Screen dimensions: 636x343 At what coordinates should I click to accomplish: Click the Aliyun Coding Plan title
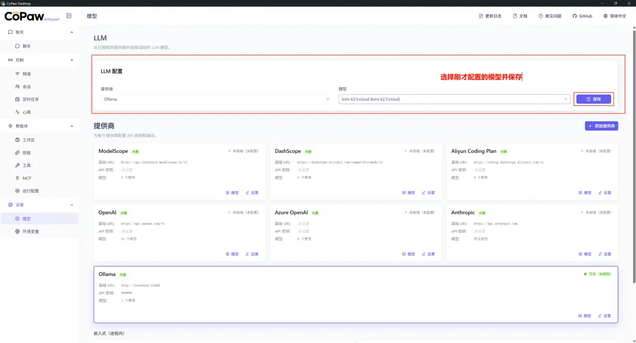coord(473,151)
